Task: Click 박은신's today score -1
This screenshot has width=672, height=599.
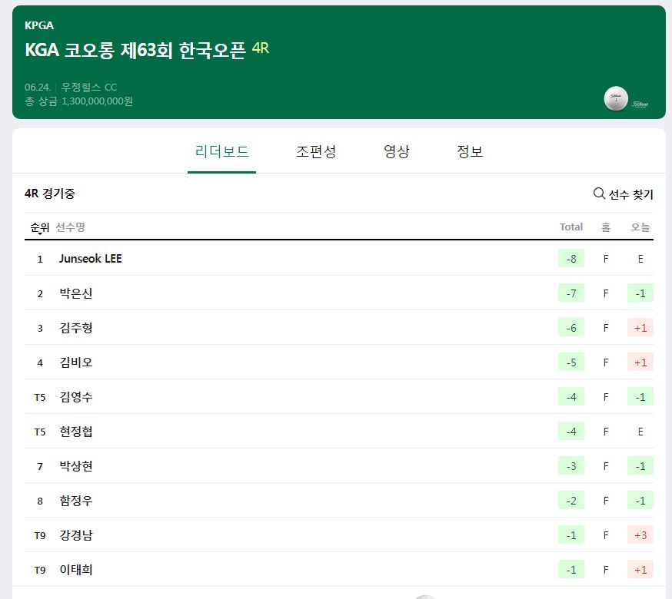Action: pyautogui.click(x=640, y=293)
